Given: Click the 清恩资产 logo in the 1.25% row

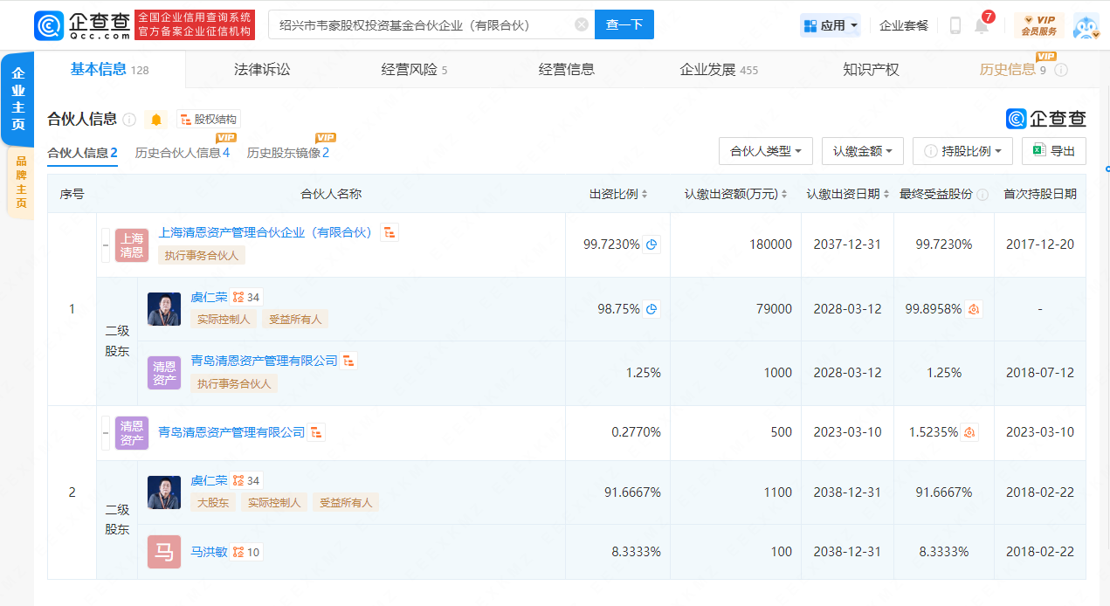Looking at the screenshot, I should click(x=164, y=373).
